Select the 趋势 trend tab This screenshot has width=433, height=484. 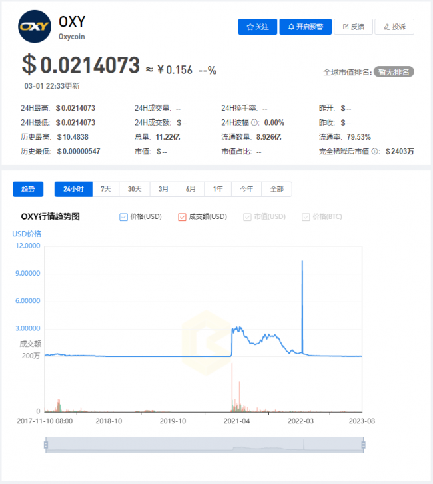click(x=28, y=189)
